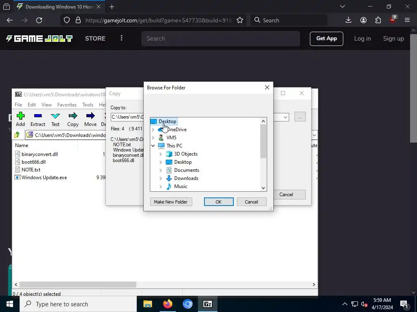Click the Copy to path input field
Viewport: 417px width, 312px height.
click(x=127, y=117)
